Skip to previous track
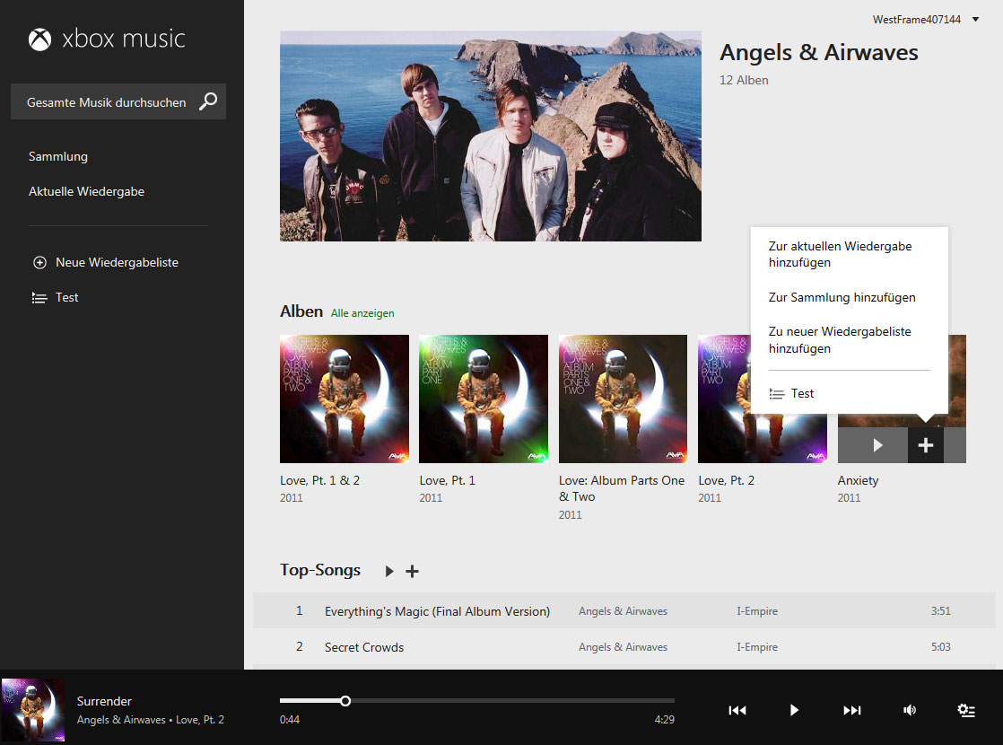The height and width of the screenshot is (745, 1003). tap(737, 710)
